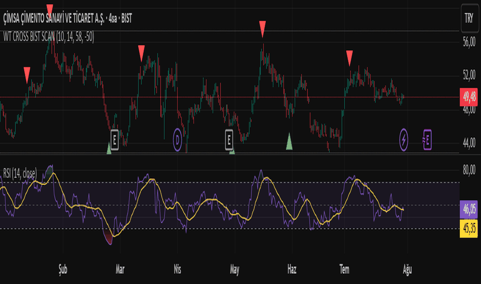Click the Ağu month label on time axis
Viewport: 481px width, 284px height.
(x=407, y=270)
